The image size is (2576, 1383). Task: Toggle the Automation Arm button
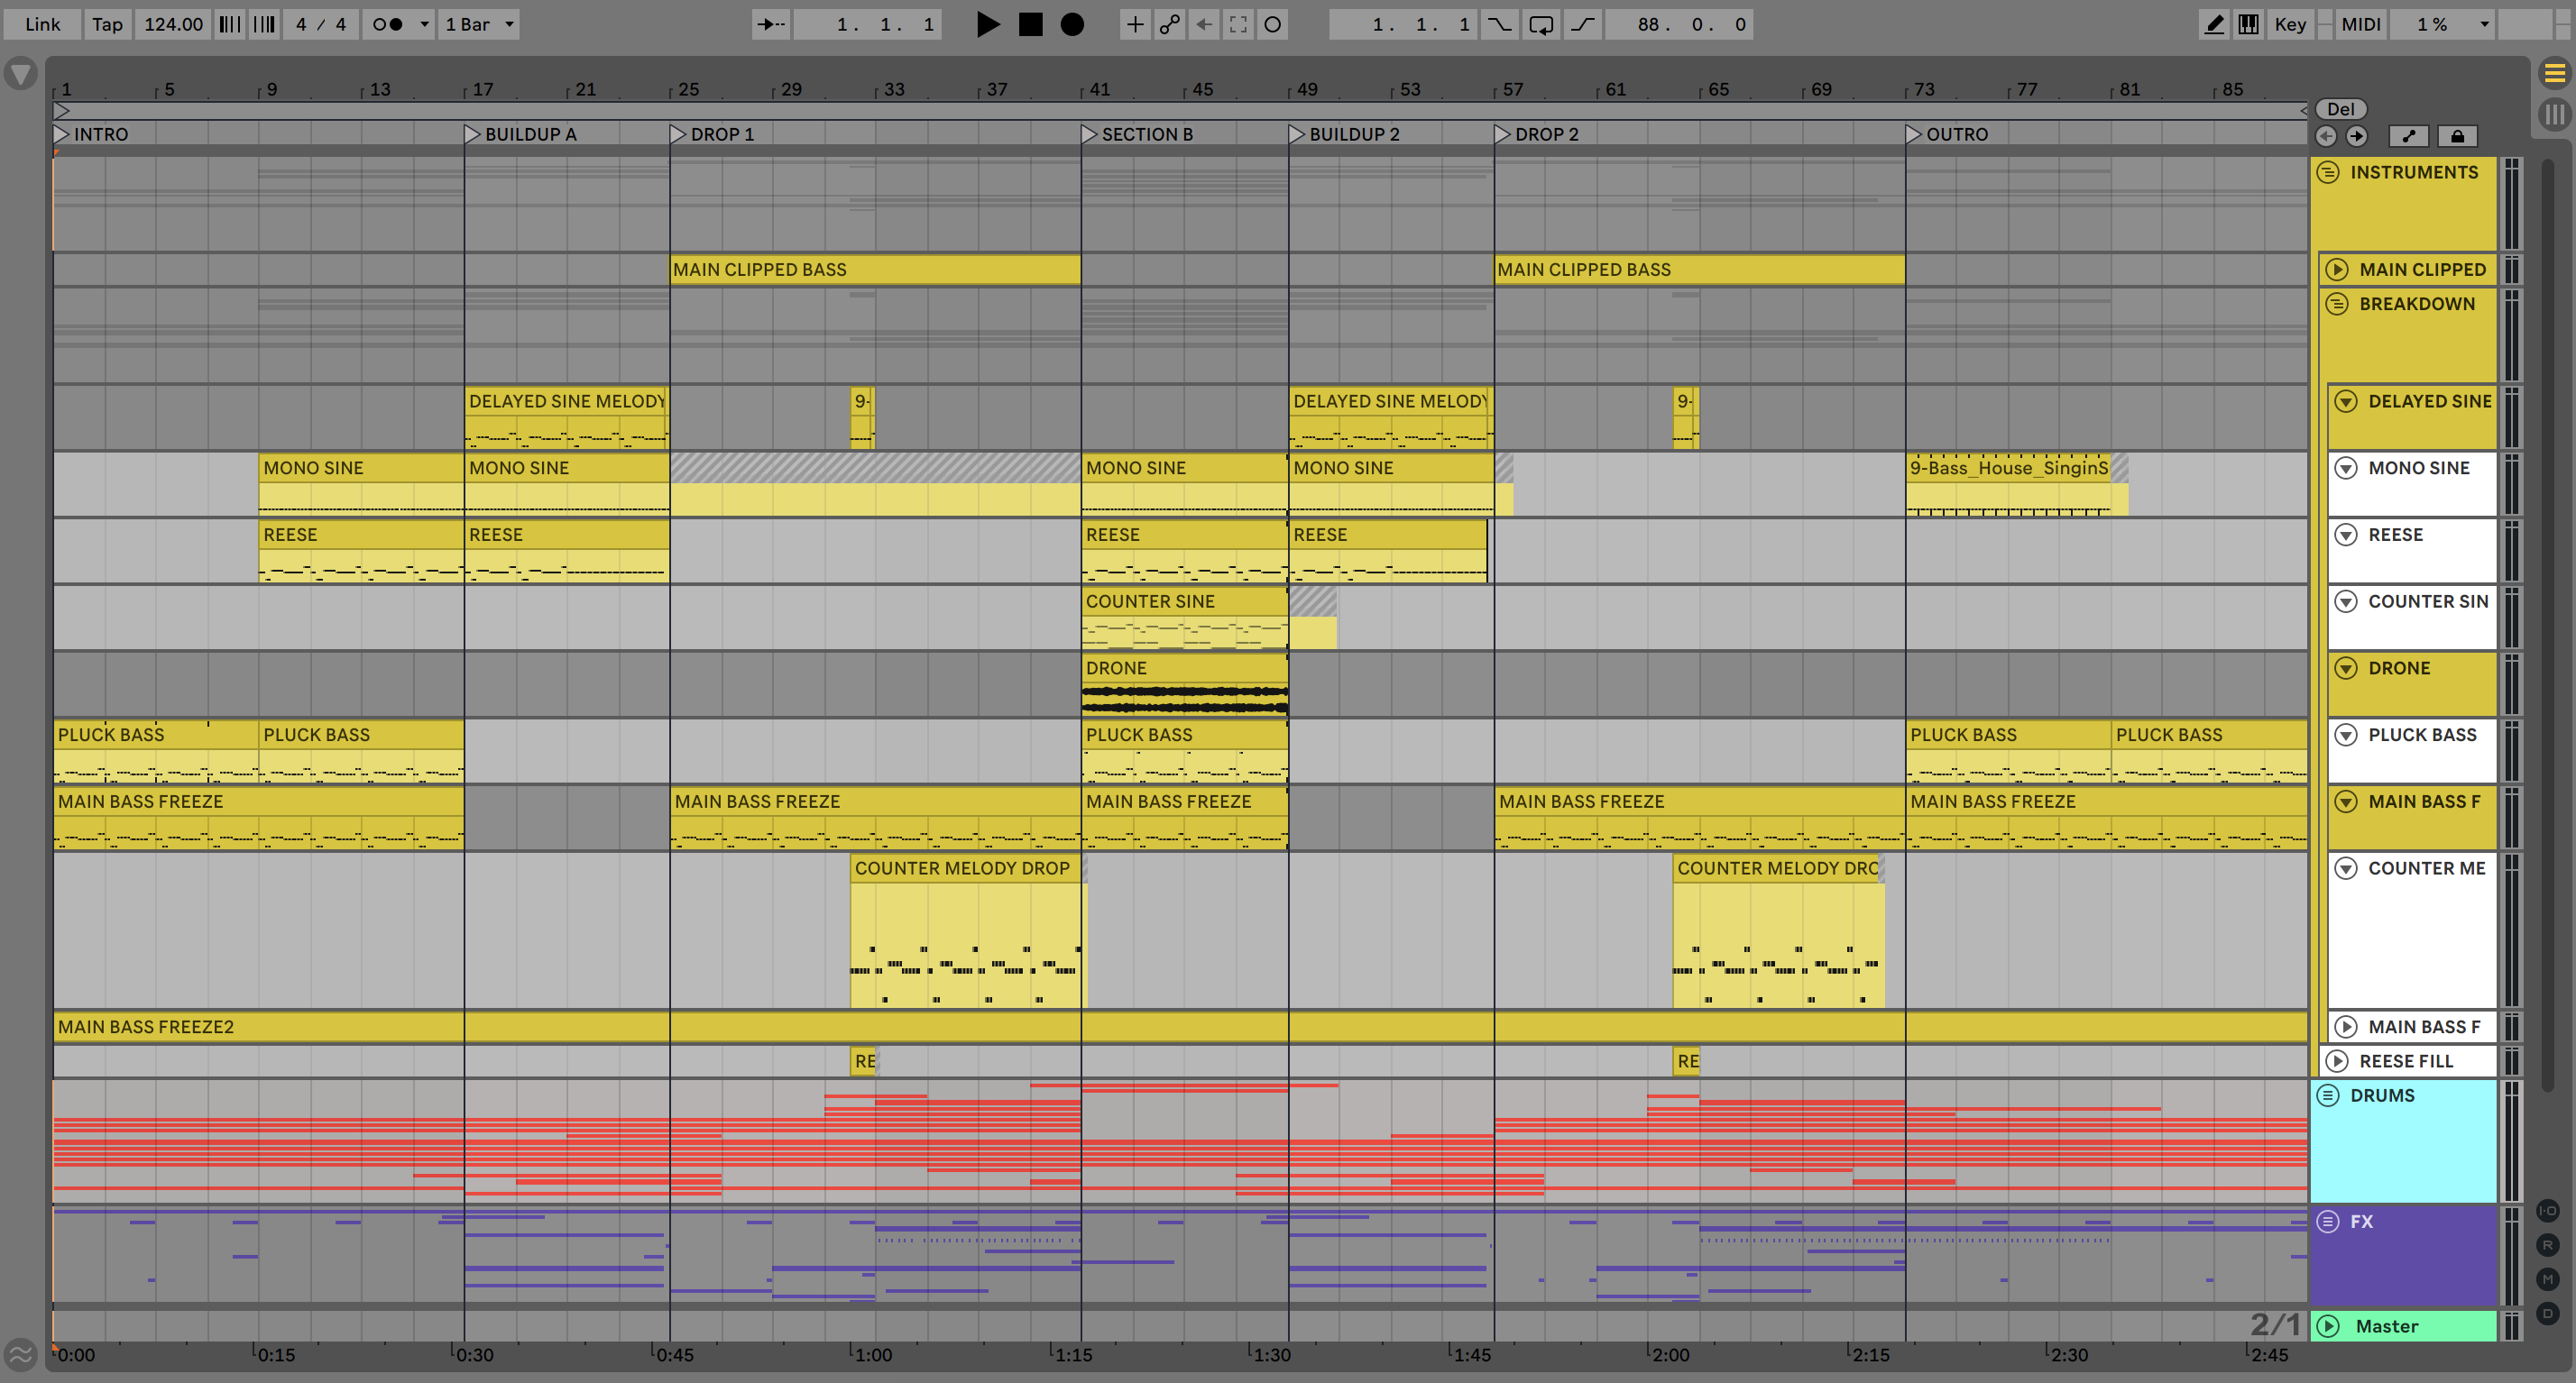(x=1169, y=24)
